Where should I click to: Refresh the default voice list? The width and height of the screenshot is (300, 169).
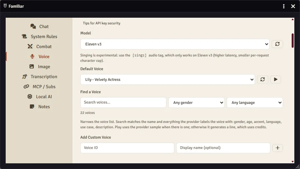[x=263, y=79]
